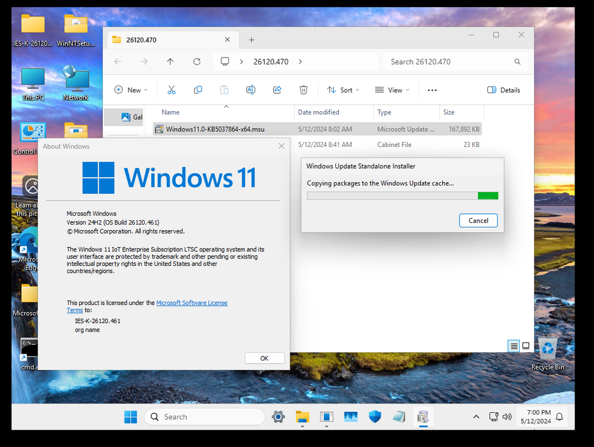Open the Terms link in About Windows
The height and width of the screenshot is (447, 594).
point(75,310)
